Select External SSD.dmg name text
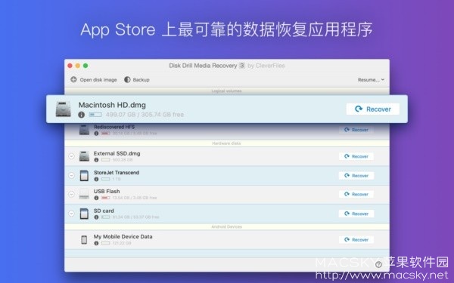This screenshot has height=283, width=454. (117, 153)
